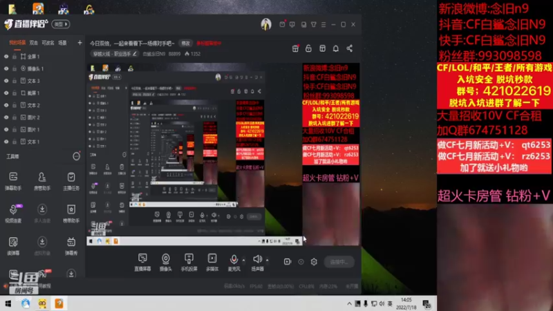Click the 连接中 start streaming button
Viewport: 553px width, 311px height.
point(339,262)
